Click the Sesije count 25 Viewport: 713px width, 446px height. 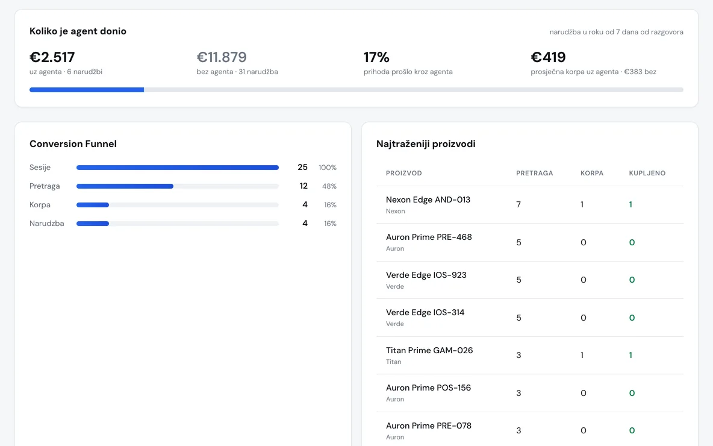302,168
